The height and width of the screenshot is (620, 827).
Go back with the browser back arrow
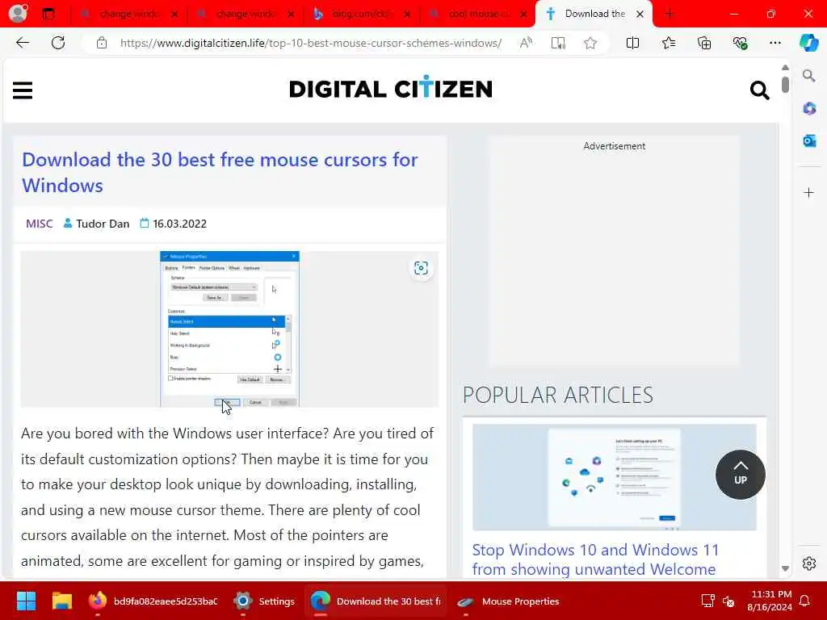pos(22,43)
